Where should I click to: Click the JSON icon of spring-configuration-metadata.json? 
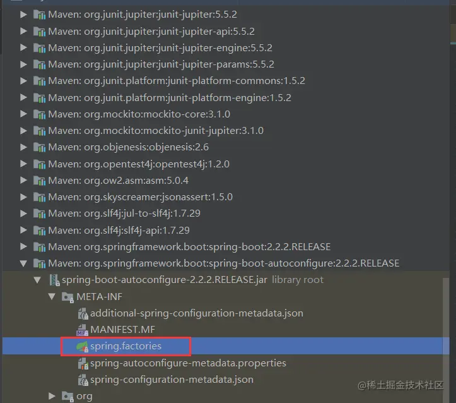[83, 380]
